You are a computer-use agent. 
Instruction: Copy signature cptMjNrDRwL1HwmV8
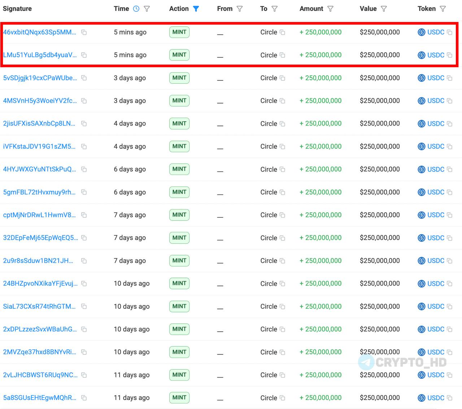[x=84, y=215]
